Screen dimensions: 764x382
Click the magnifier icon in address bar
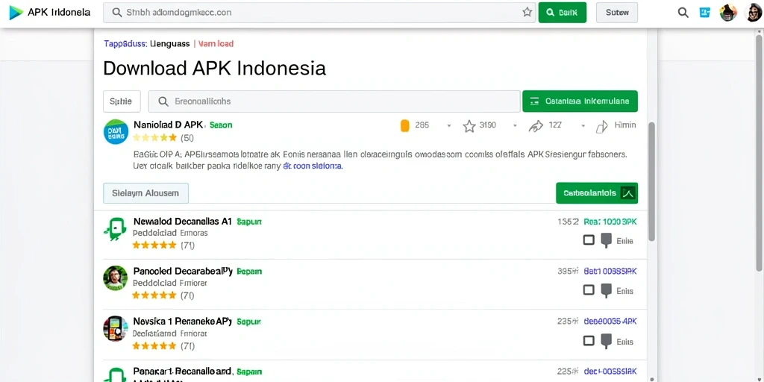point(117,13)
